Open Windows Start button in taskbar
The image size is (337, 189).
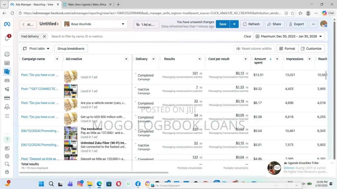point(41,184)
